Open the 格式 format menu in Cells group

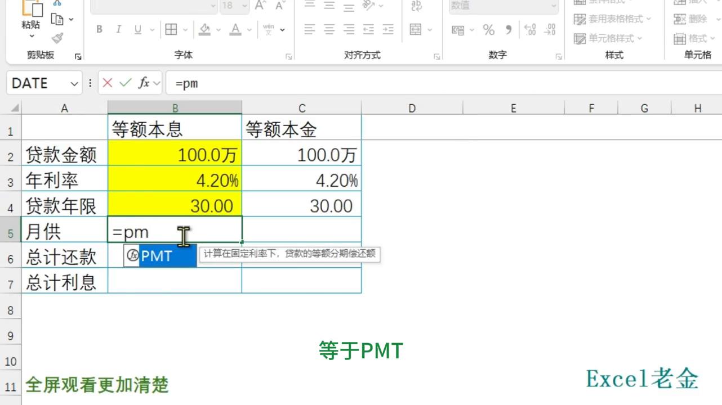697,39
